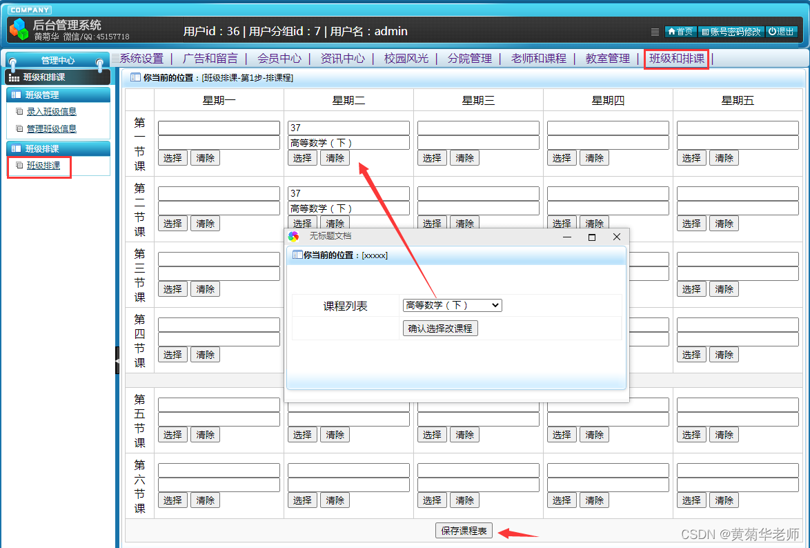Screen dimensions: 810x548
Task: Click the 首页 home icon button
Action: coord(680,32)
